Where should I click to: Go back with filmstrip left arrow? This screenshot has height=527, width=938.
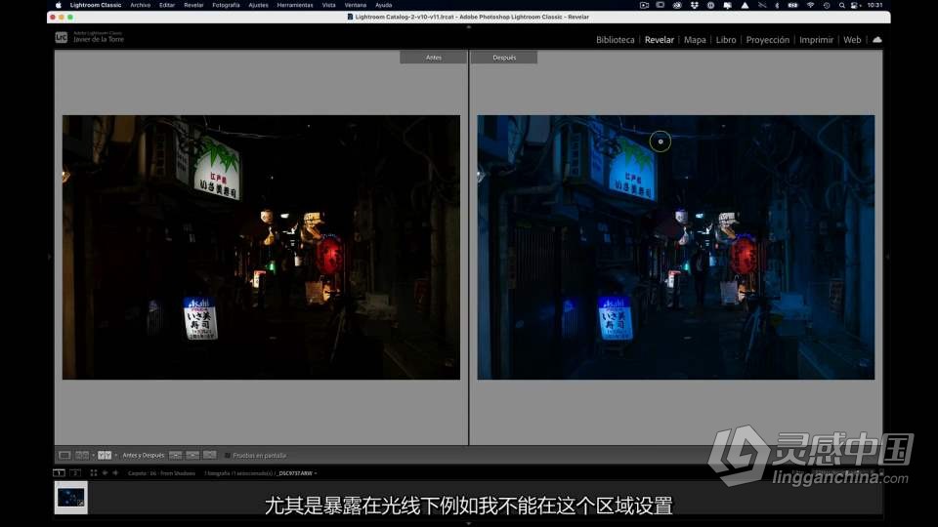pyautogui.click(x=105, y=472)
